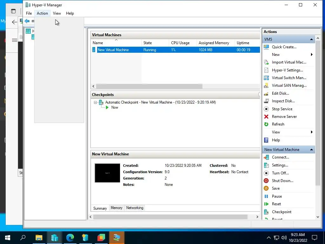Click the green Refresh icon
This screenshot has height=244, width=325.
click(266, 124)
